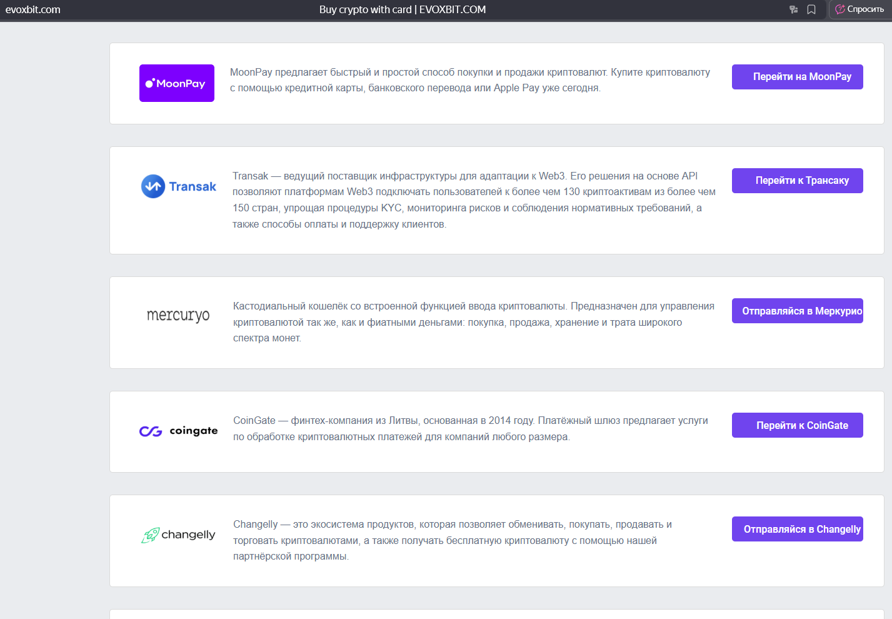Viewport: 892px width, 619px height.
Task: Click the MoonPay description text
Action: 470,80
